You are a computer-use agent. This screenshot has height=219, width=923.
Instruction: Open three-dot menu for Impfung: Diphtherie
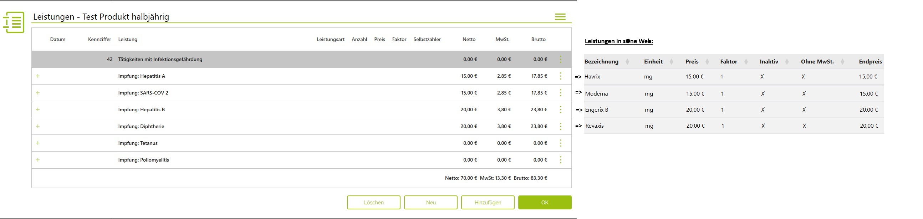pos(561,126)
